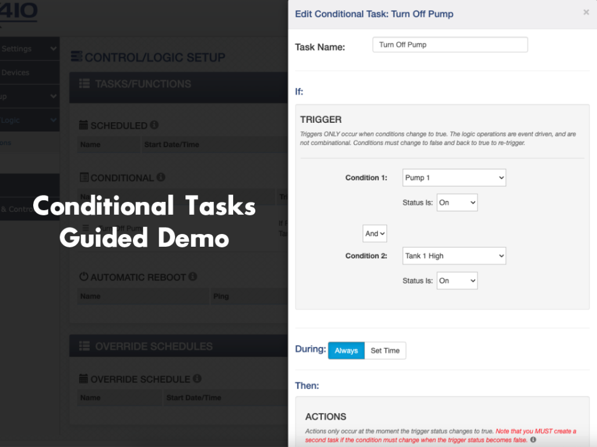Click the 4IO logo in the top-left

pyautogui.click(x=18, y=10)
